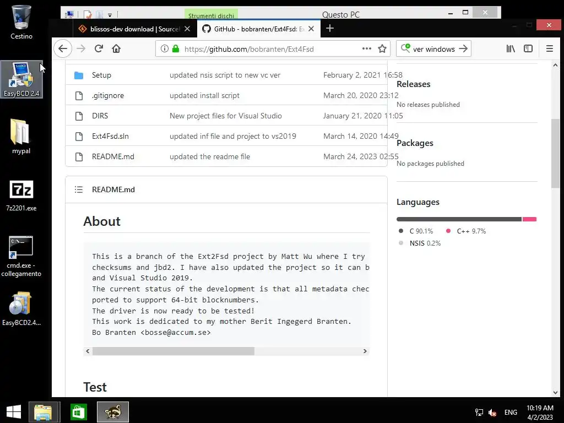The height and width of the screenshot is (423, 564).
Task: Open commit 'updated install script'
Action: coord(204,95)
